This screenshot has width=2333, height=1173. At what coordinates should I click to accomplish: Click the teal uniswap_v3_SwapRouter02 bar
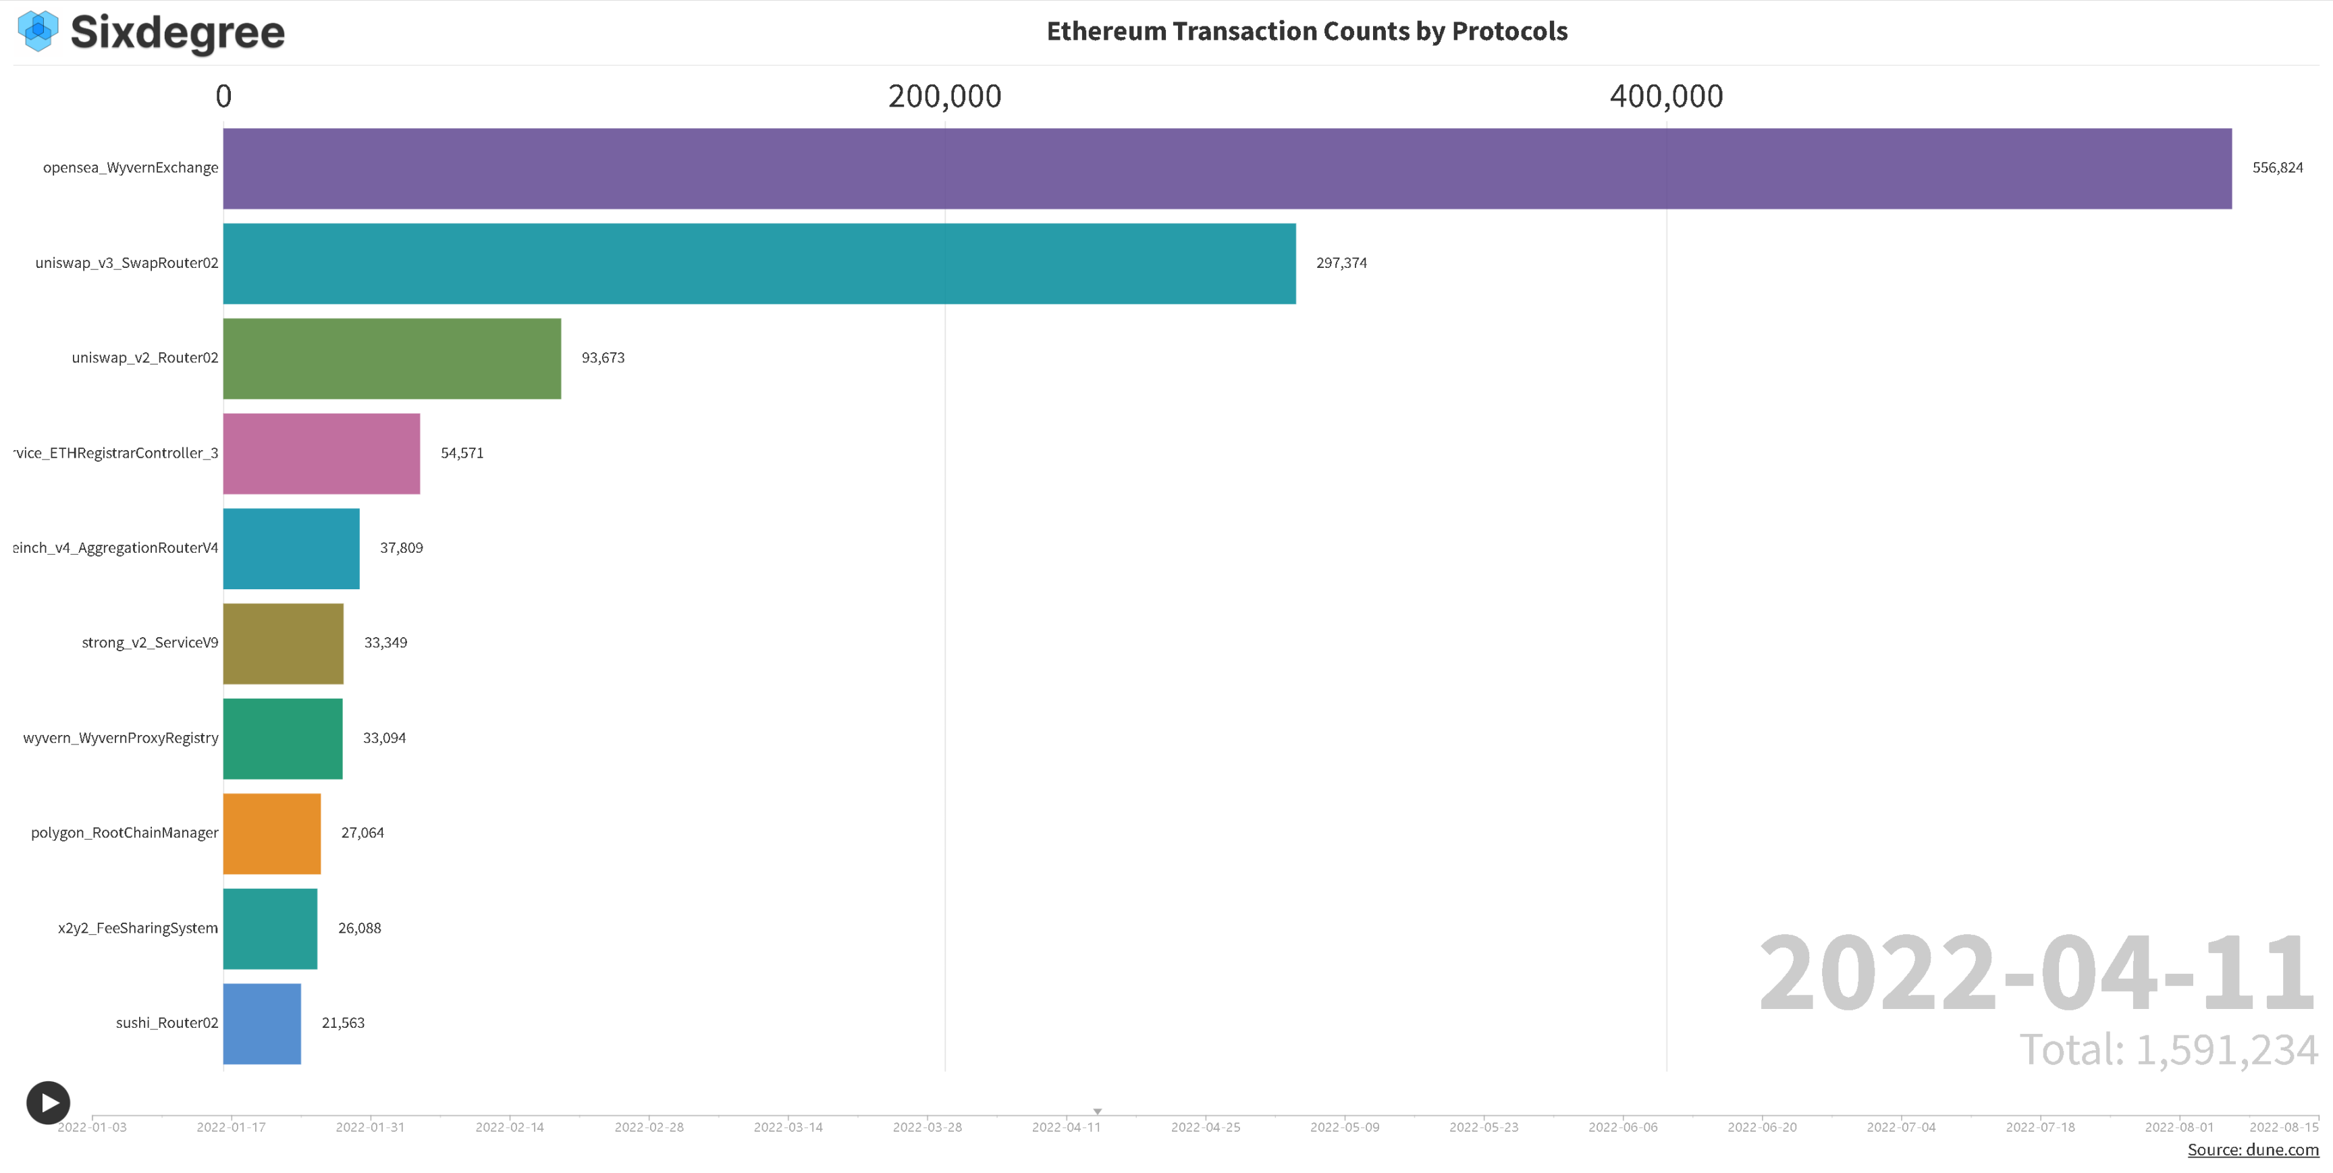click(759, 264)
